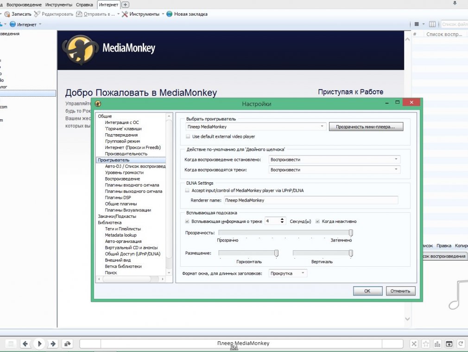Click the Интернет globe icon in second toolbar
This screenshot has width=468, height=352.
click(13, 24)
